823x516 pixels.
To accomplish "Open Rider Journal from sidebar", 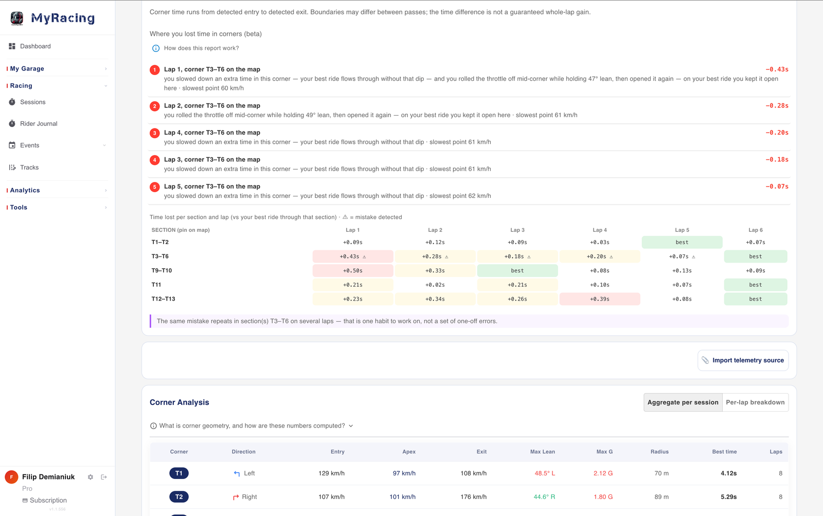I will (39, 123).
